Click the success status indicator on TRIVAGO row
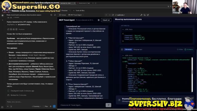The image size is (197, 111). [x=189, y=49]
